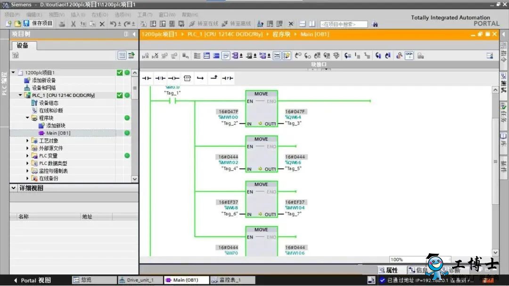Open the 编辑(E) menu
This screenshot has width=509, height=286.
34,15
